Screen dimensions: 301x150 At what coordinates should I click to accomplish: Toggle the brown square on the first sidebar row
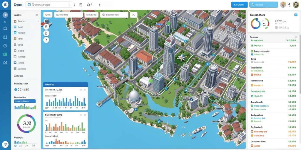15,21
